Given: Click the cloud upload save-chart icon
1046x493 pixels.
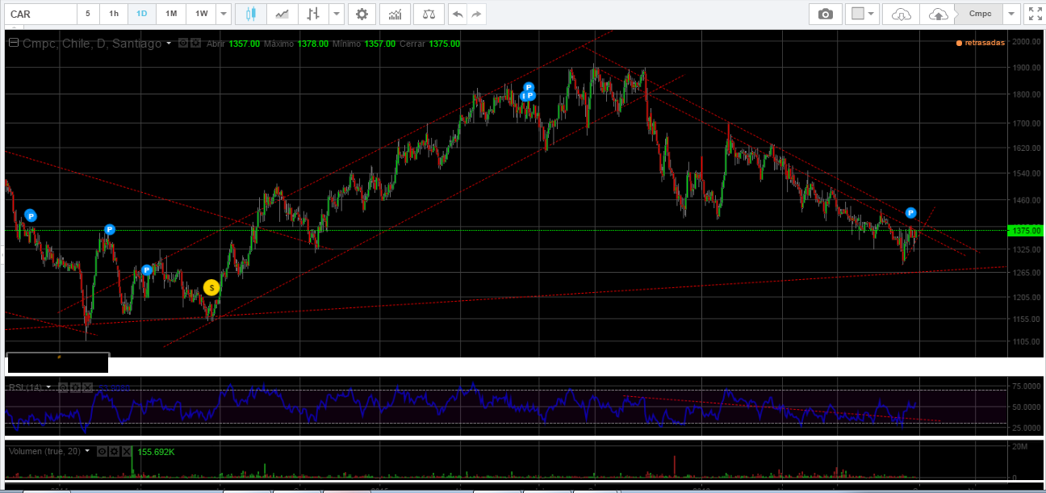Looking at the screenshot, I should [x=937, y=14].
